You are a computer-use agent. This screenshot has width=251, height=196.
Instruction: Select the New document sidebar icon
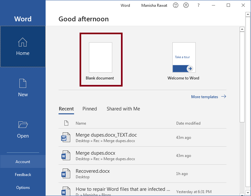[23, 83]
